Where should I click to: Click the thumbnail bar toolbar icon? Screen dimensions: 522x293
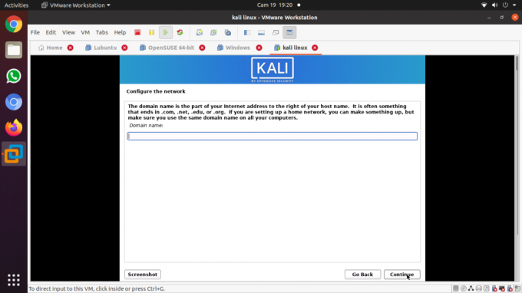(261, 32)
